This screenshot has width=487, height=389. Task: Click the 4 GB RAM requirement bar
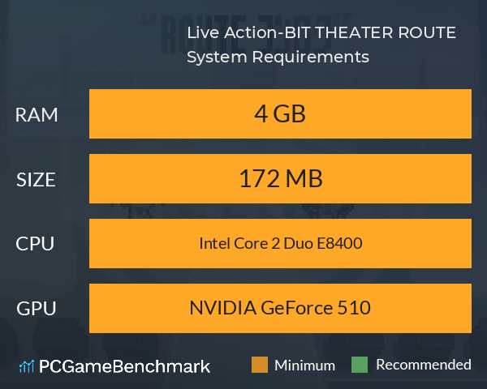(x=280, y=113)
